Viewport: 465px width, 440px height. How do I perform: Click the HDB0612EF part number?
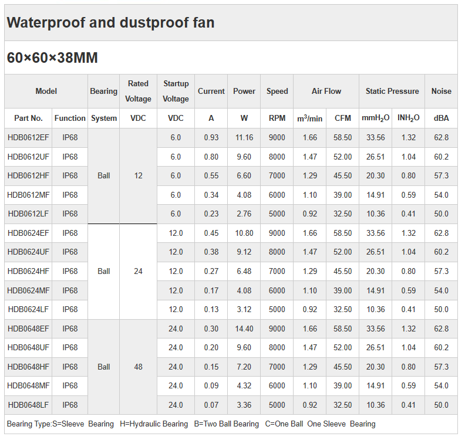tap(28, 137)
